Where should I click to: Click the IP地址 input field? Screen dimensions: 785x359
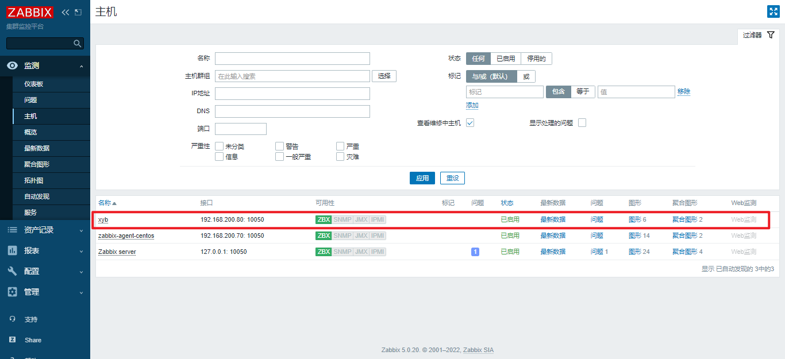coord(293,94)
